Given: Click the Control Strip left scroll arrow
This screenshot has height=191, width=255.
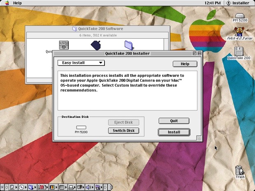Looking at the screenshot, I should coord(7,187).
